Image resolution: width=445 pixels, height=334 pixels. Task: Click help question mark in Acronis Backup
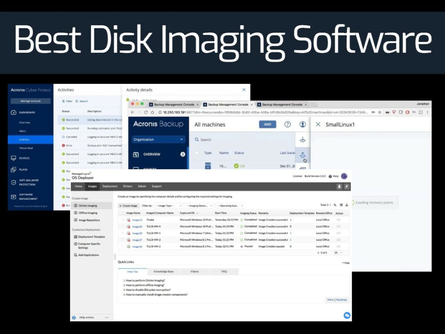pyautogui.click(x=288, y=124)
